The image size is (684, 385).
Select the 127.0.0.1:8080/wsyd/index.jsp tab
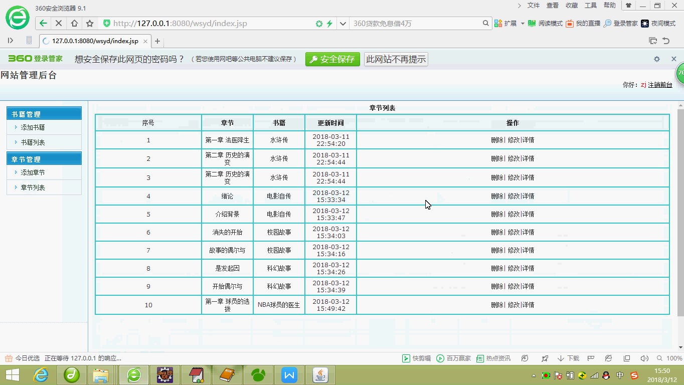95,41
